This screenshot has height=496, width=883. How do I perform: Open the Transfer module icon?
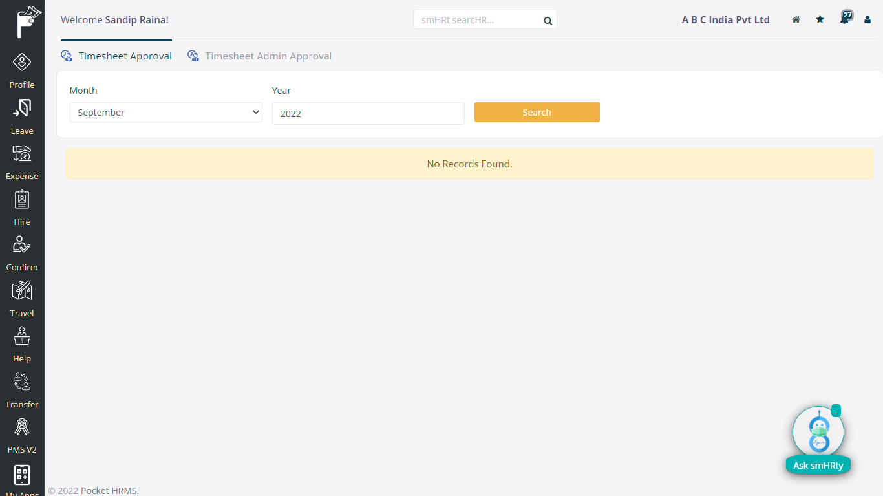point(22,382)
